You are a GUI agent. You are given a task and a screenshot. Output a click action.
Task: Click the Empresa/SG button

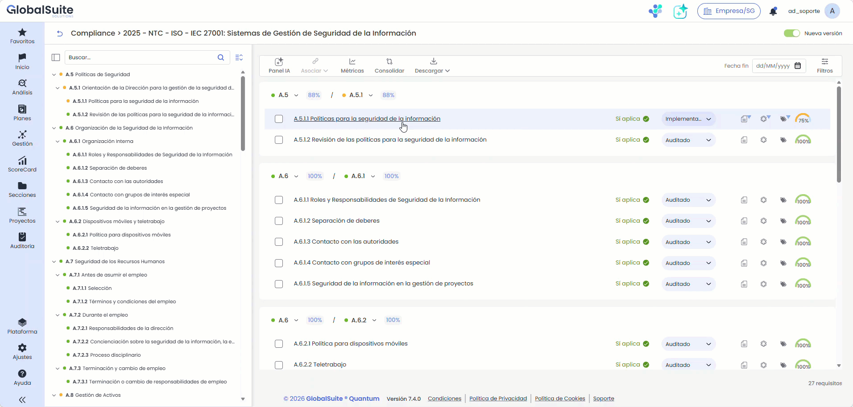tap(729, 11)
